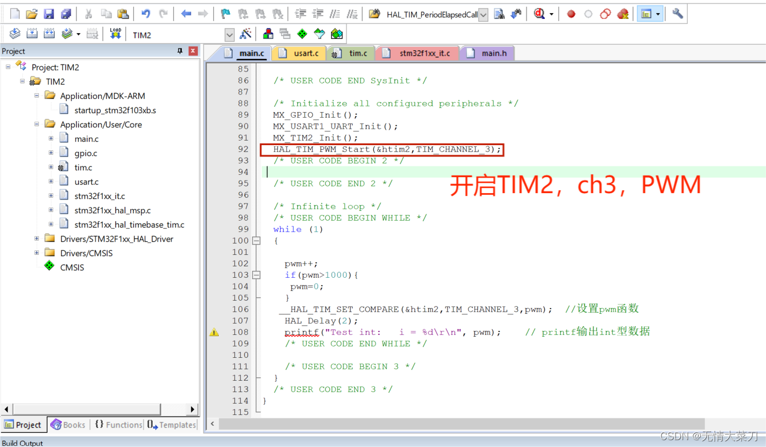Insert a bookmark with the flag icon
The width and height of the screenshot is (766, 447).
(226, 14)
